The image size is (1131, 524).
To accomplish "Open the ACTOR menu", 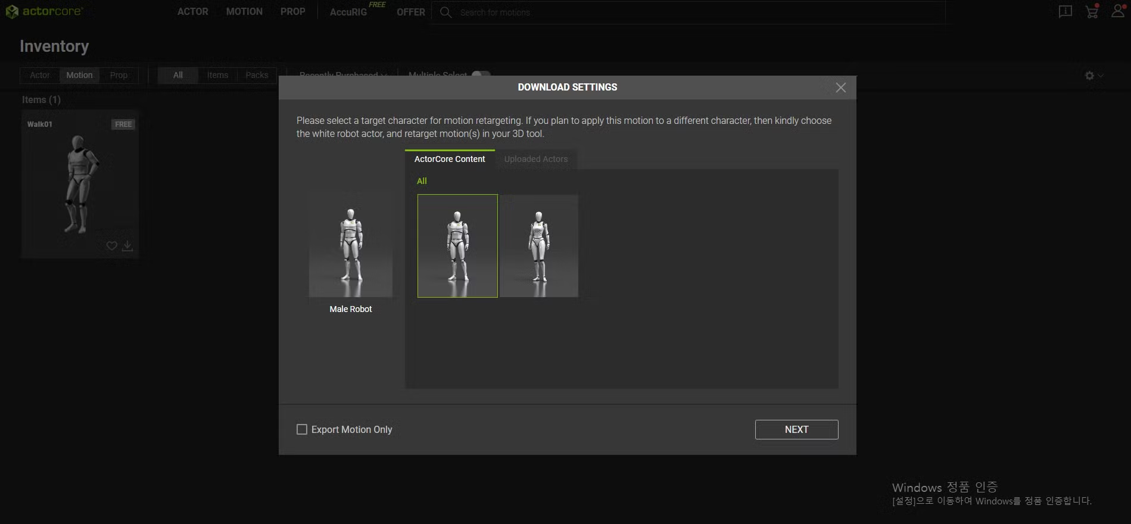I will click(193, 11).
